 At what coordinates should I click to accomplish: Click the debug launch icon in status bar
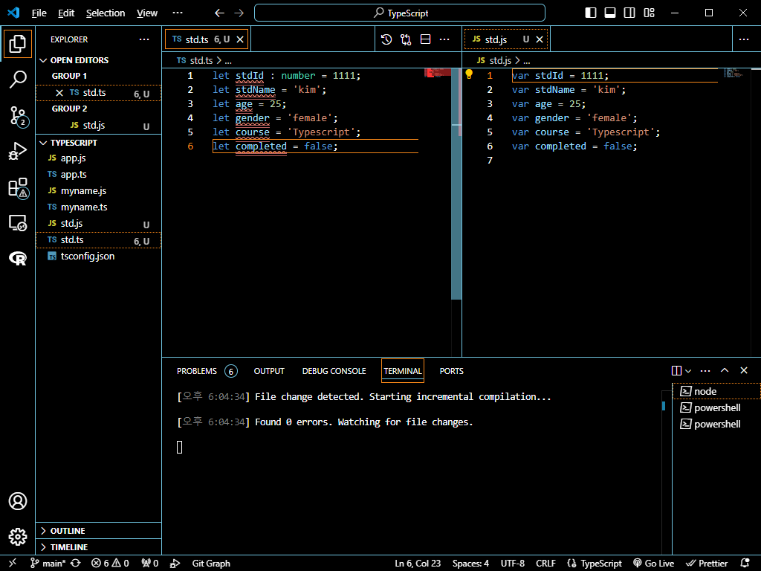click(175, 563)
